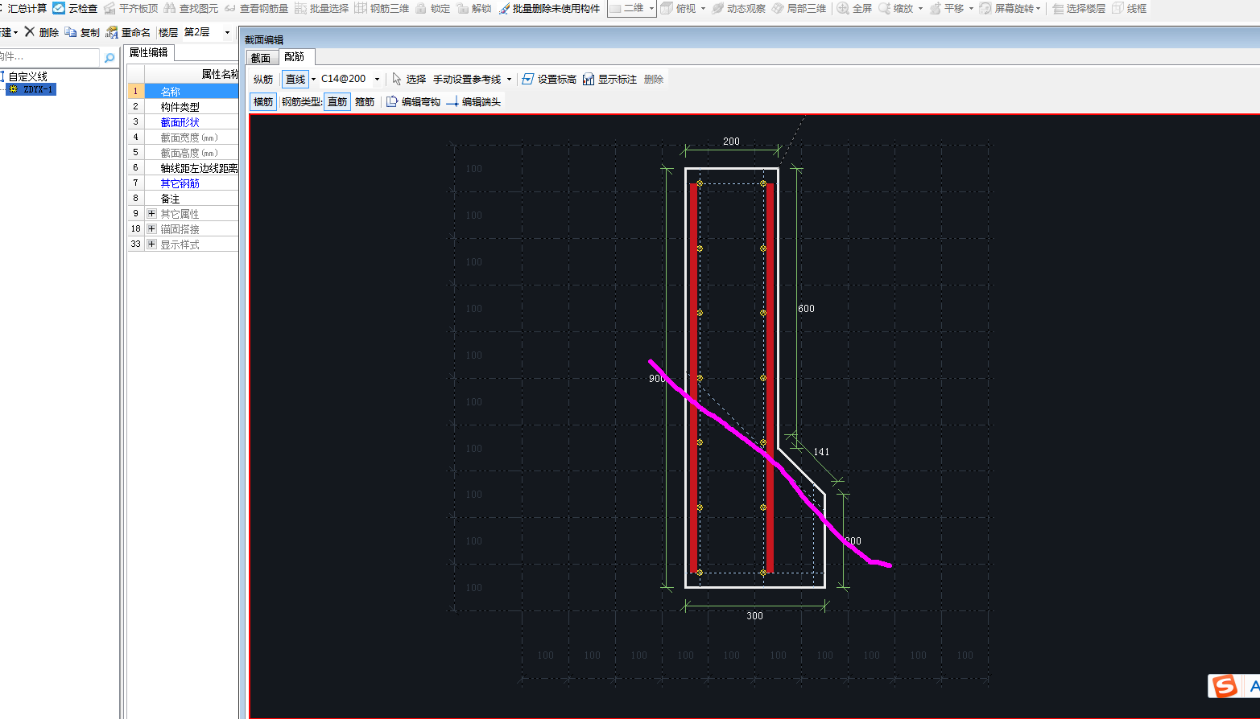
Task: Open the 缩放 dropdown arrow
Action: (920, 9)
